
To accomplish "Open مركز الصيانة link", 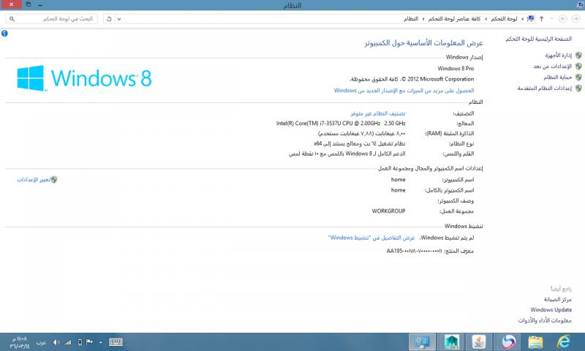I will [x=557, y=299].
